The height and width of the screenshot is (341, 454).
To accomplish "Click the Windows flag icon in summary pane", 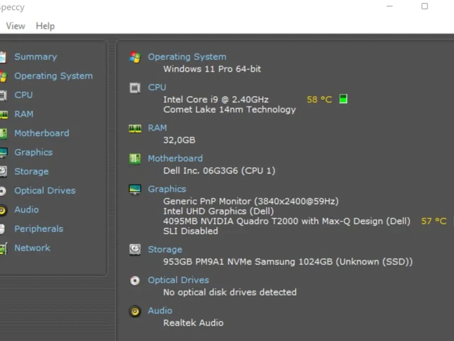I will [135, 57].
